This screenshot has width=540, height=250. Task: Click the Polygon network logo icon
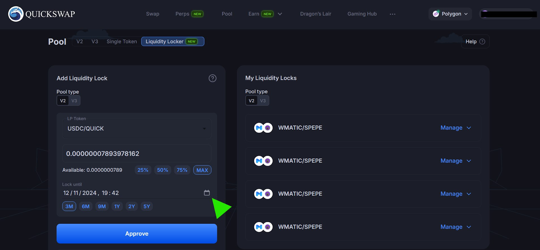pyautogui.click(x=436, y=13)
